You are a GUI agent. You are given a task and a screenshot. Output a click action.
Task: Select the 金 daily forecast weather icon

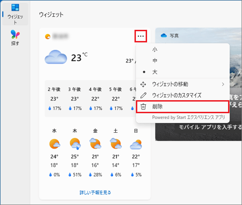coord(95,143)
